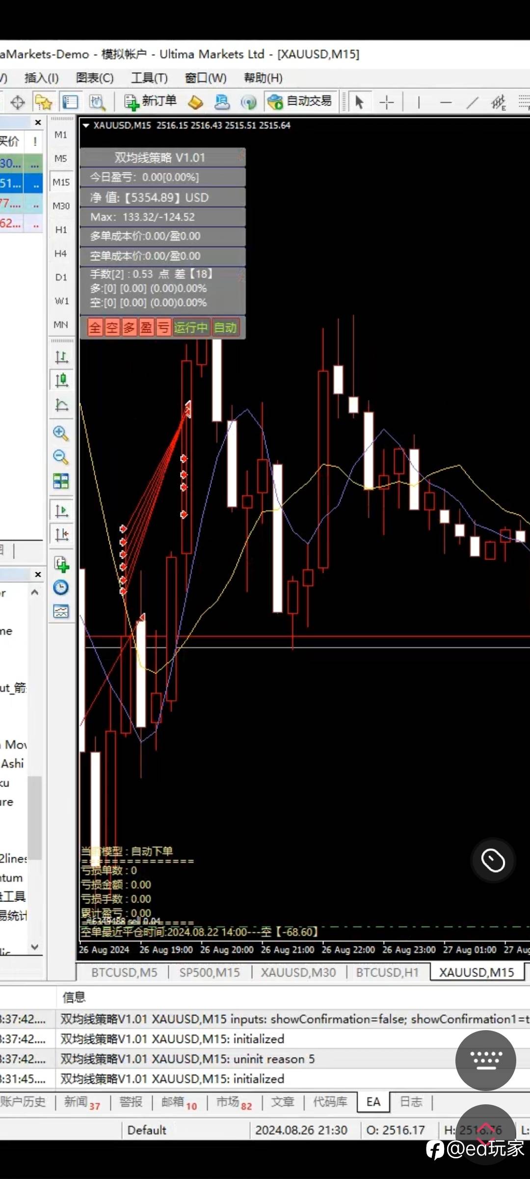Select the M5 timeframe
Viewport: 530px width, 1179px height.
point(61,158)
